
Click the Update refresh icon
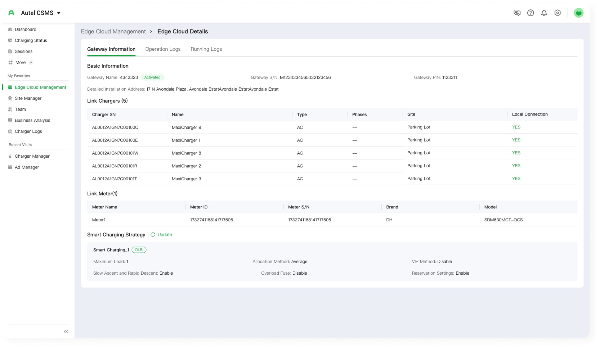pyautogui.click(x=153, y=235)
